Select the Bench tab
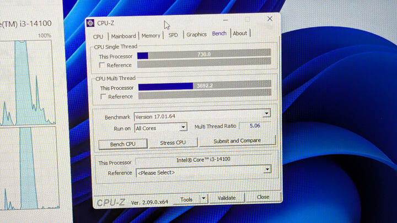Image resolution: width=397 pixels, height=223 pixels. 219,34
